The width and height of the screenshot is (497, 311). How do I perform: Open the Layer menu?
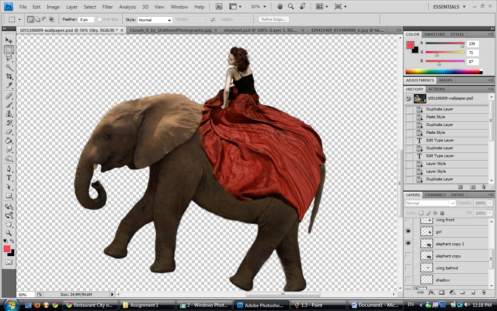point(72,7)
